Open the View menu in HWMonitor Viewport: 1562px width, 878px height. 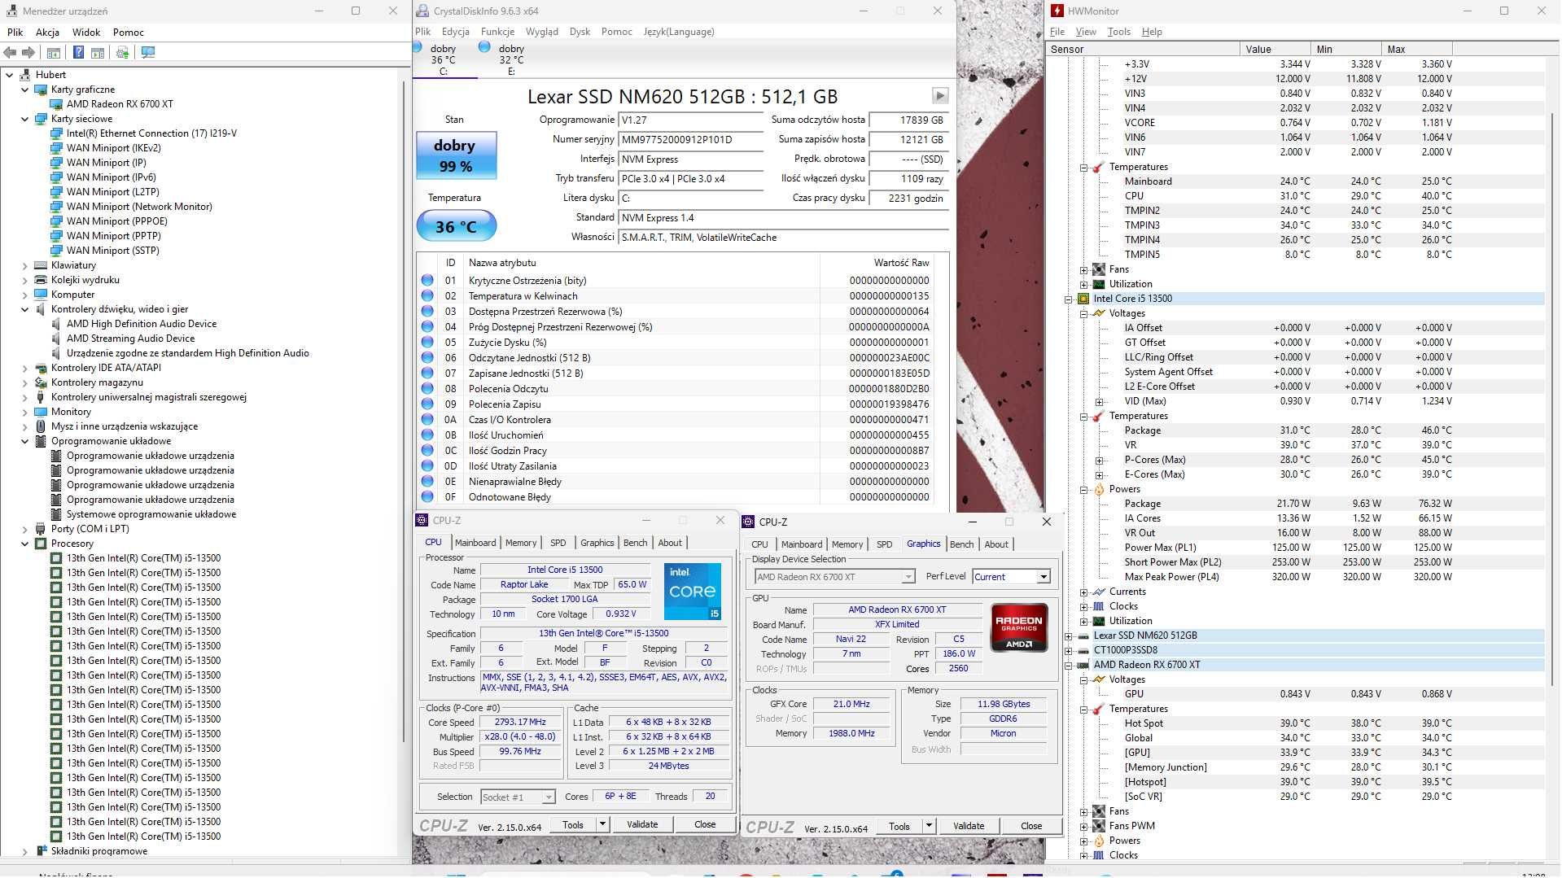tap(1086, 31)
